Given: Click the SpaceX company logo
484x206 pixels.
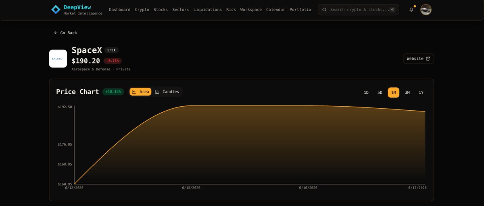Looking at the screenshot, I should (58, 59).
